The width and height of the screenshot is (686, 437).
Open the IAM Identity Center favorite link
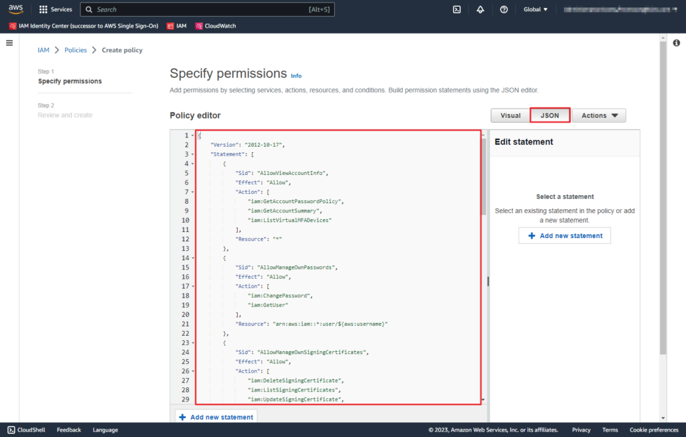88,26
